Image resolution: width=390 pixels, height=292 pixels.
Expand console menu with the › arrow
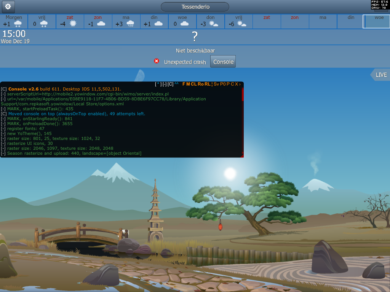[240, 84]
